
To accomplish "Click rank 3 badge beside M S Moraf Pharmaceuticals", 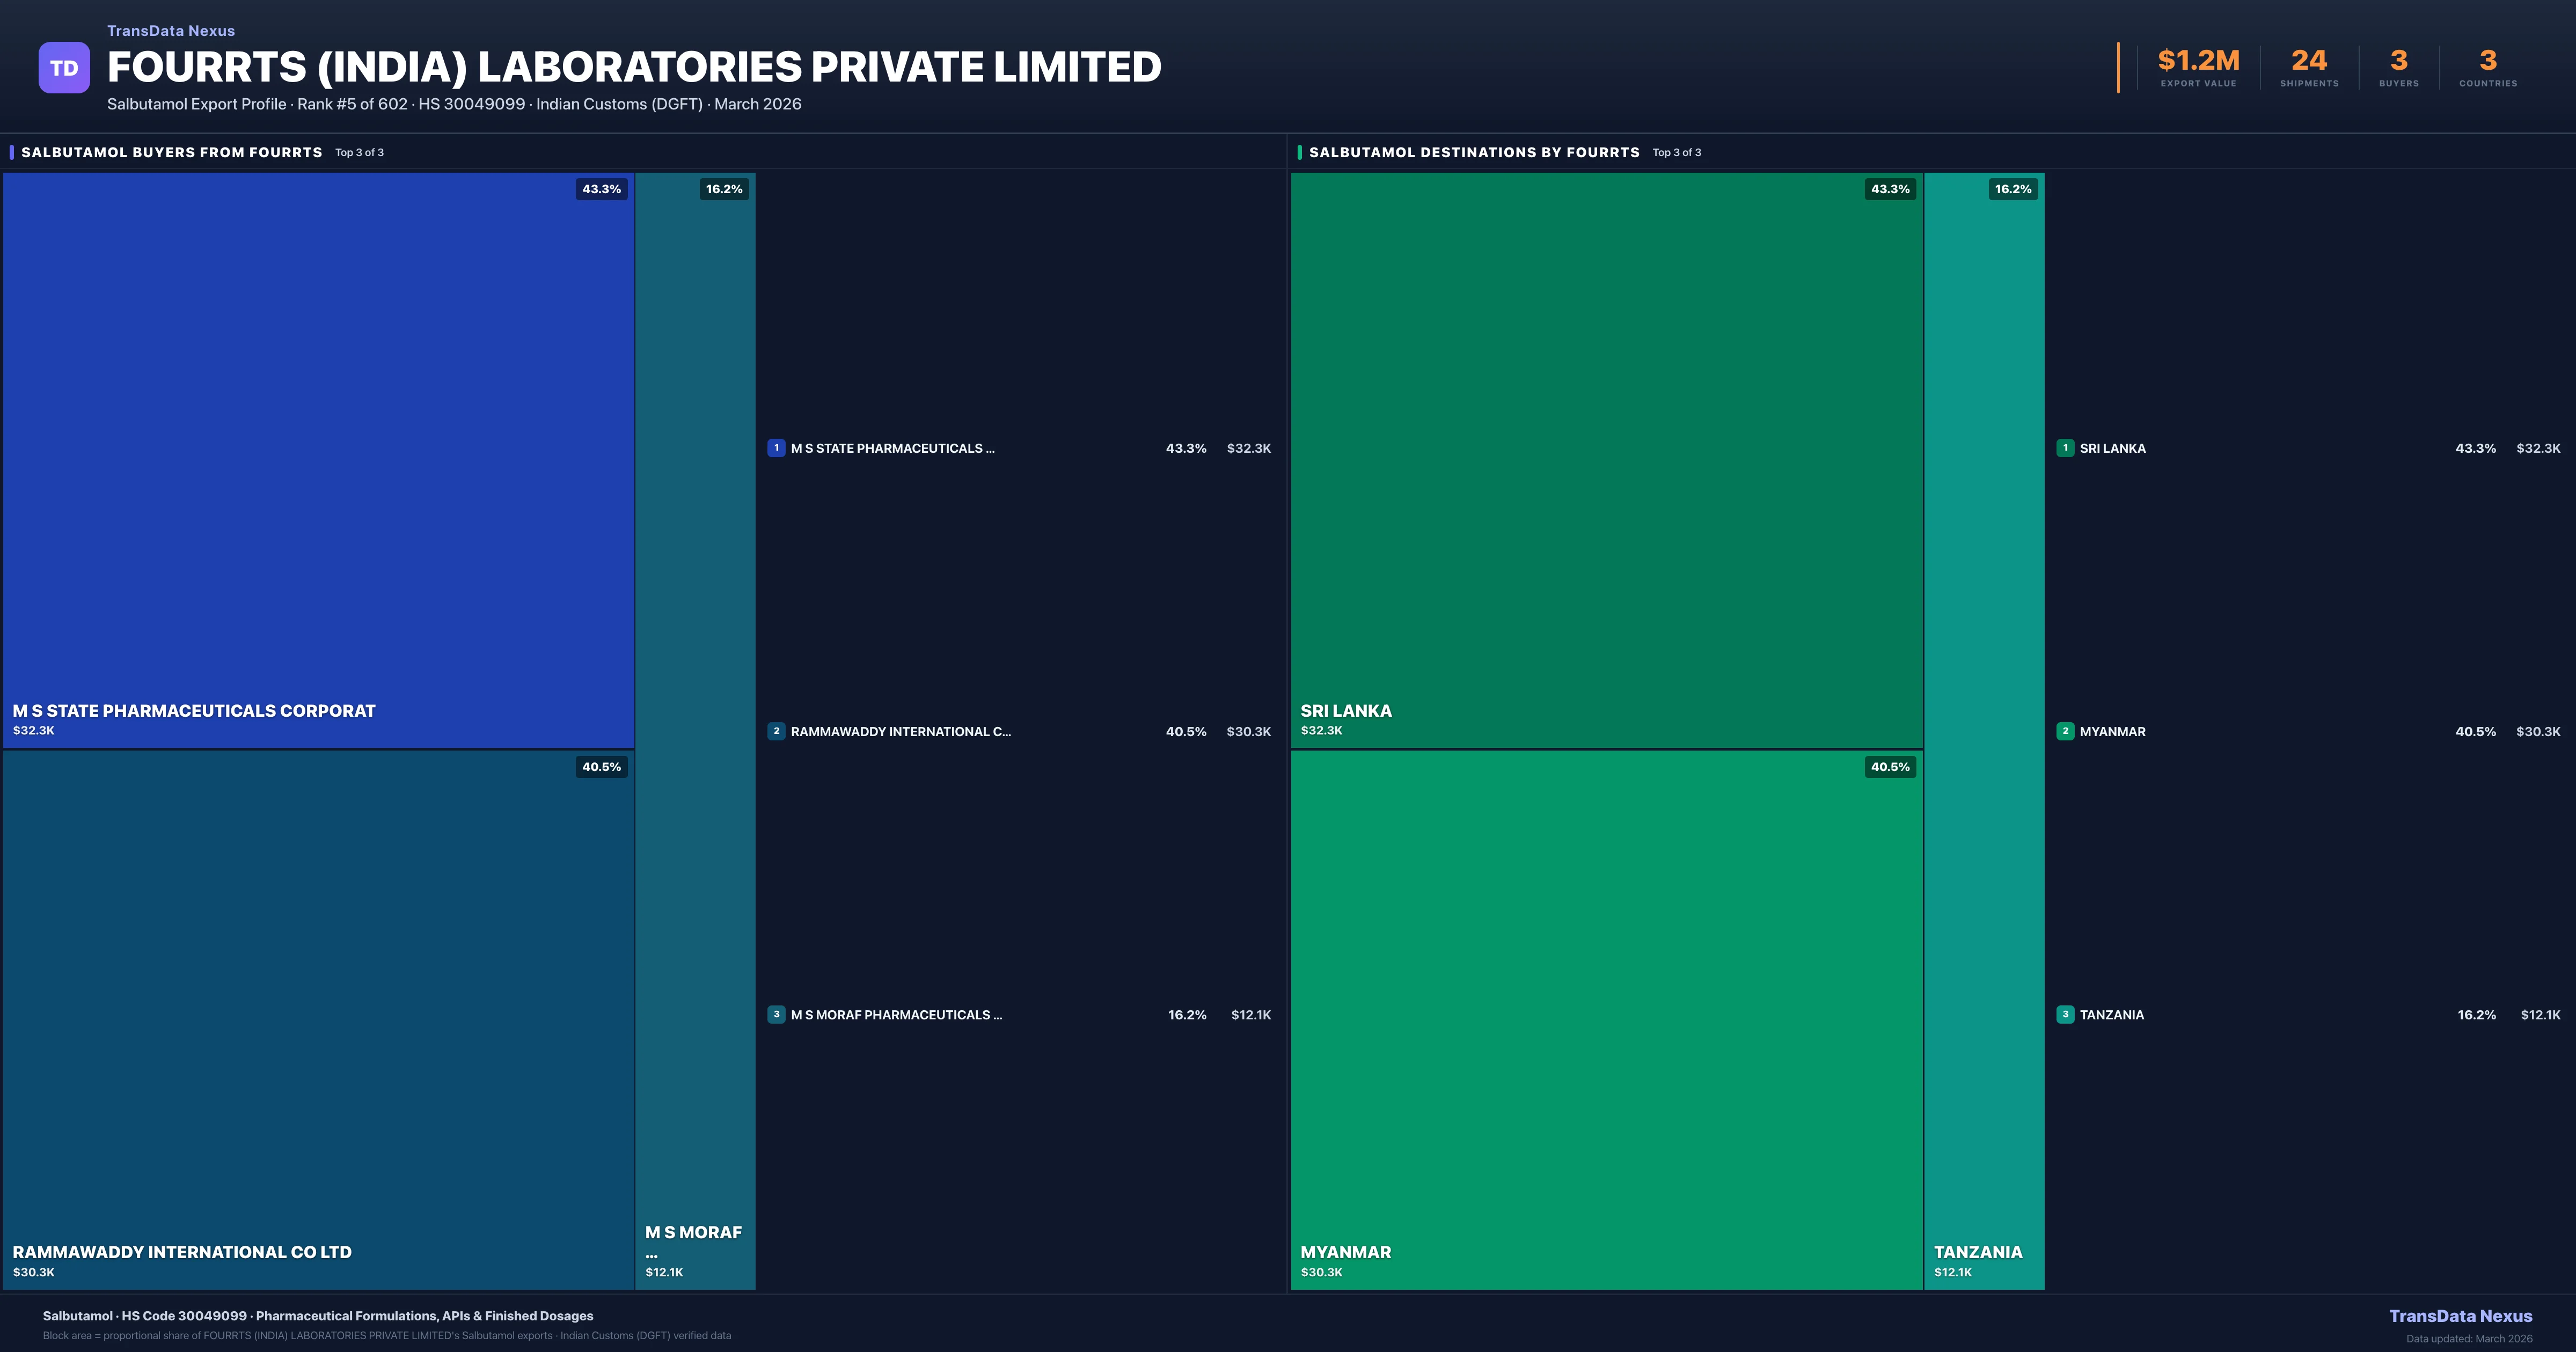I will 776,1014.
